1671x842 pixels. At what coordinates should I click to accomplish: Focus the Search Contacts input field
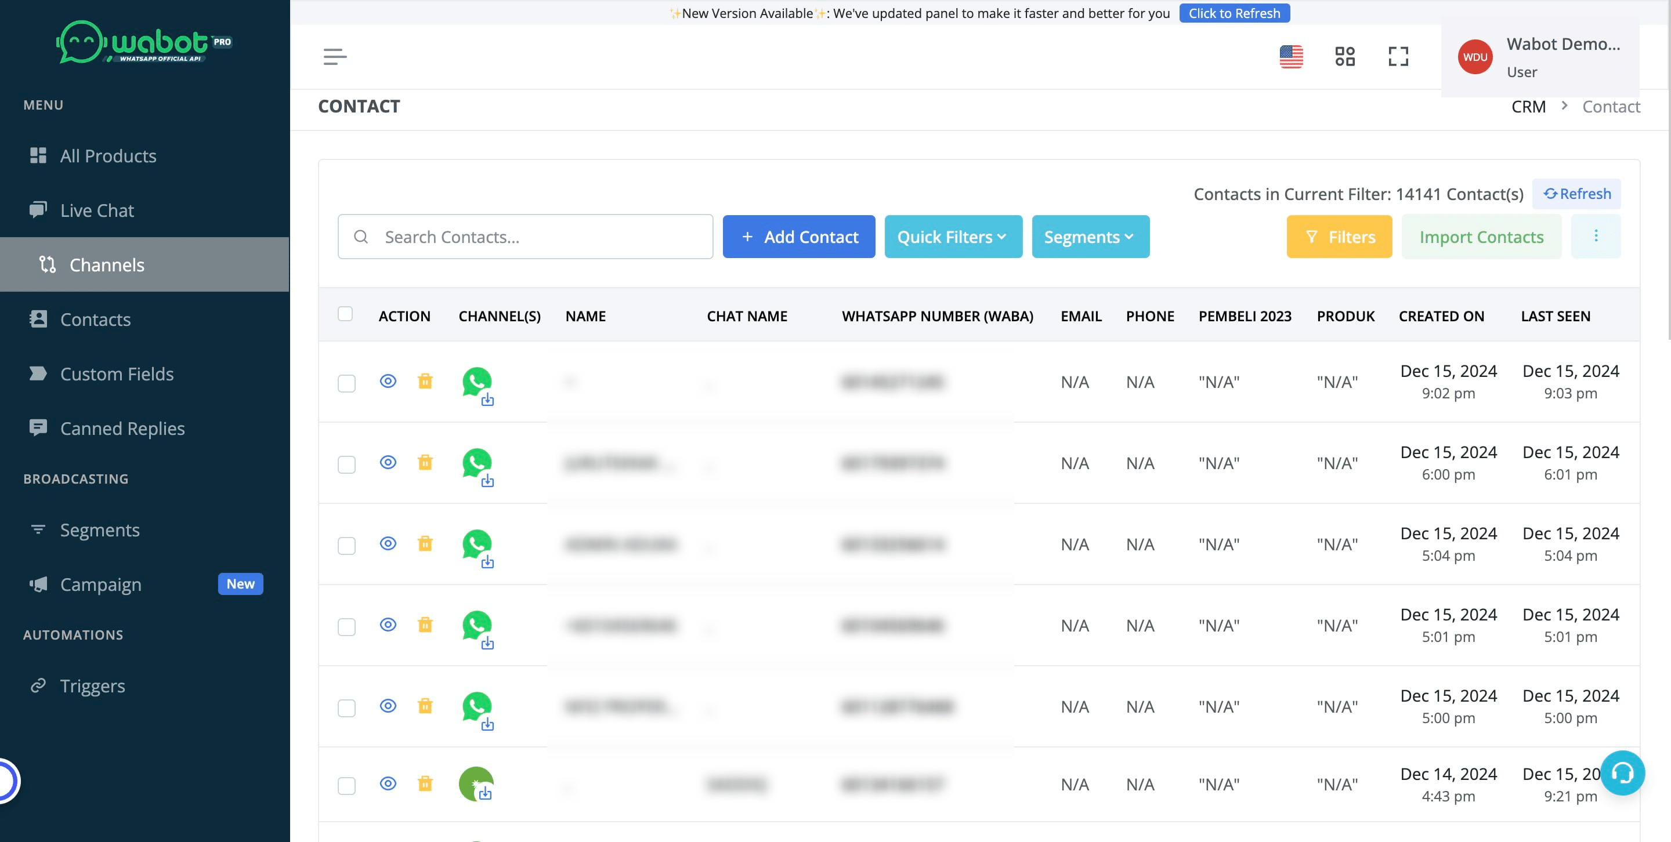tap(526, 237)
